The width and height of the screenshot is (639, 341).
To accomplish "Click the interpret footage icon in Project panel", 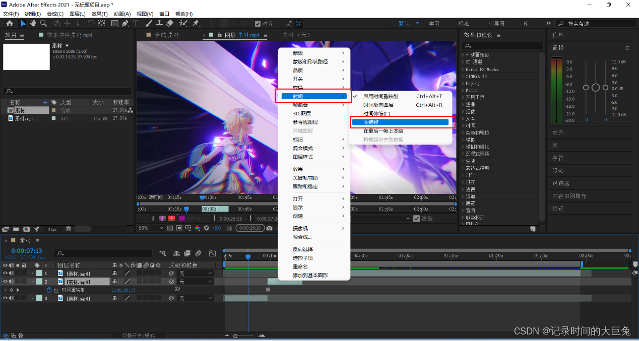I will 6,229.
